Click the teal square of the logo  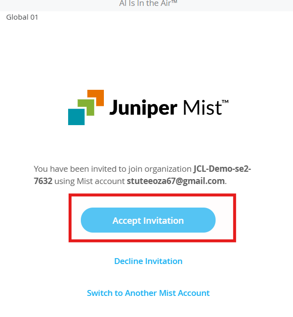76,117
